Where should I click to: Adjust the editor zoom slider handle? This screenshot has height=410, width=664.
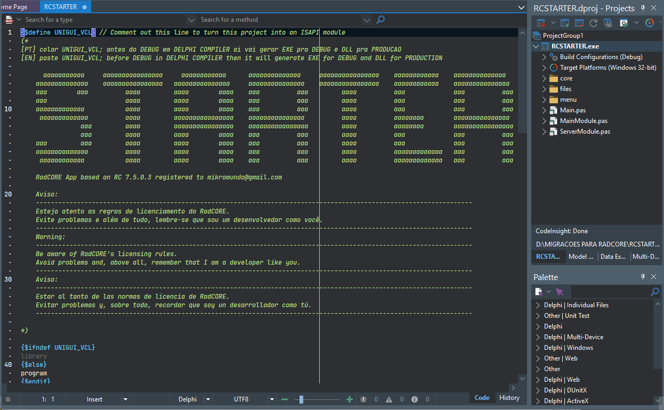tap(301, 399)
